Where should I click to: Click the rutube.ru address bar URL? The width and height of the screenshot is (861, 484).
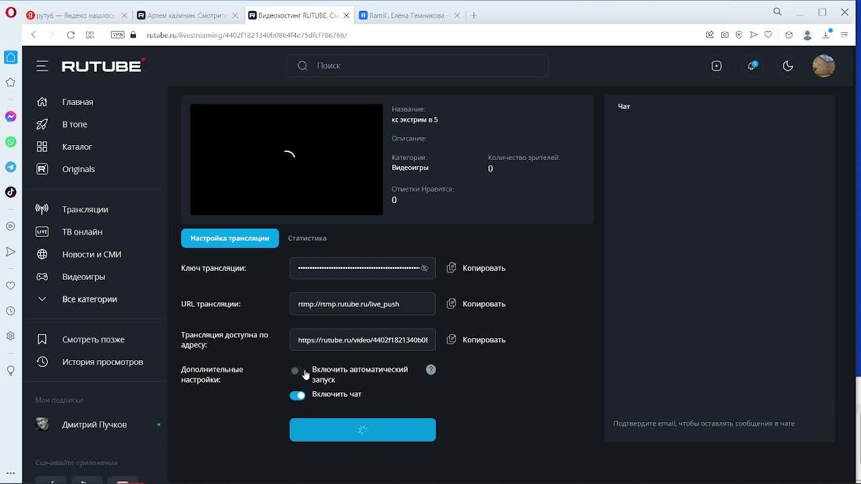[x=247, y=35]
